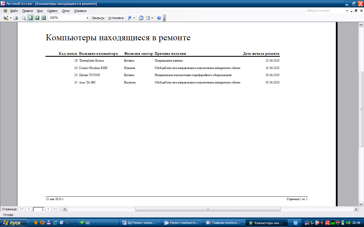Click the Access control icon left of Файл

(5, 11)
